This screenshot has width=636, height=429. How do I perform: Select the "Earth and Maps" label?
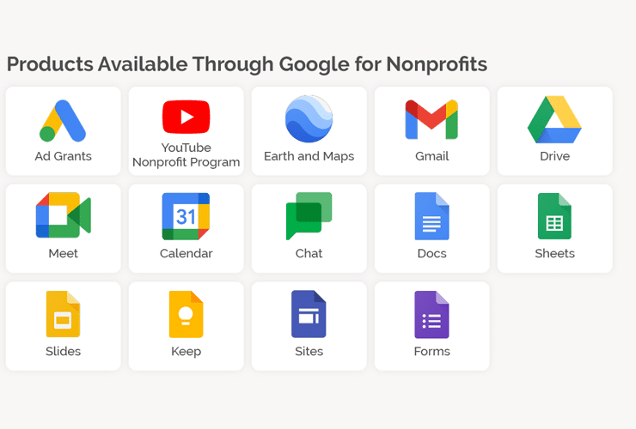coord(309,156)
